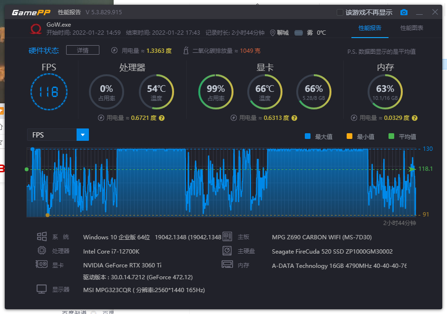Click the monitor display icon
447x314 pixels.
point(42,289)
